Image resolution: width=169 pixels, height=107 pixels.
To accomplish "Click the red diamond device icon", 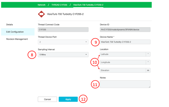I will pyautogui.click(x=41, y=14).
